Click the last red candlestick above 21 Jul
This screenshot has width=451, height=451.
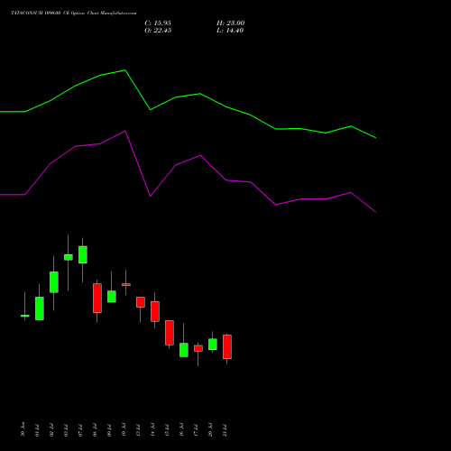click(227, 346)
